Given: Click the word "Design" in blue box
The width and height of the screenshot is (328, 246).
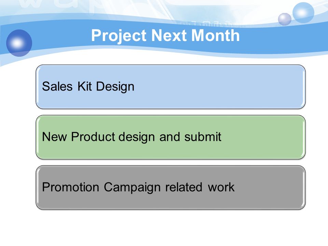Looking at the screenshot, I should tap(115, 86).
